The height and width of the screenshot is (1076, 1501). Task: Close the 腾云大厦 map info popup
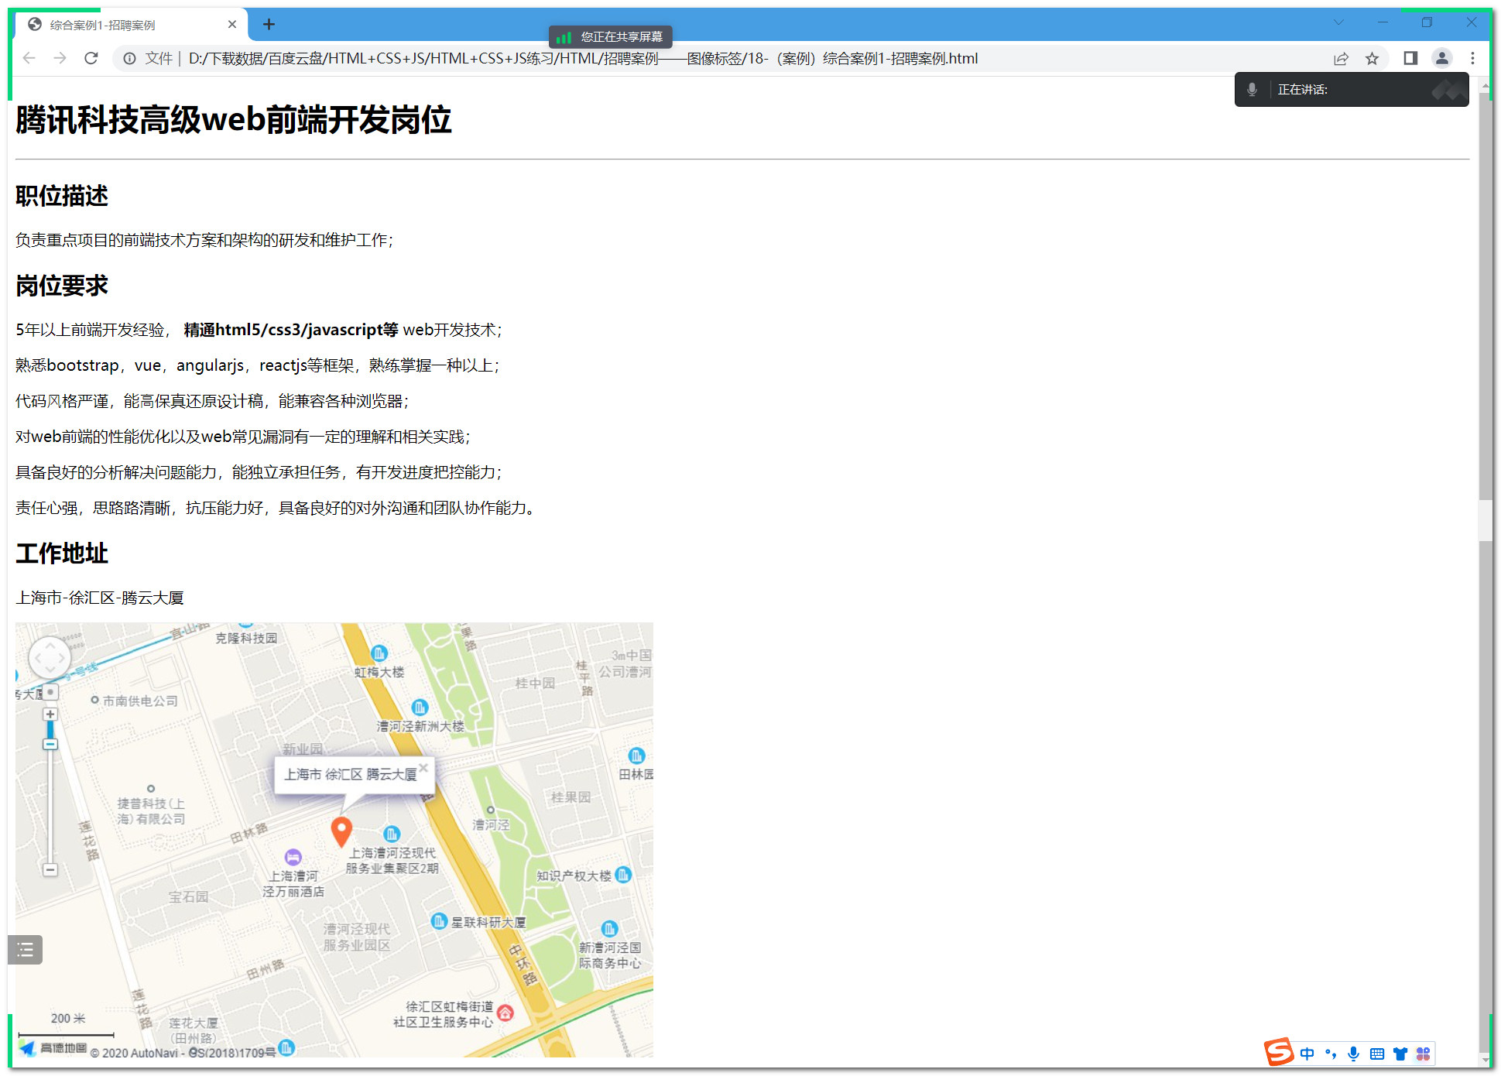[423, 768]
